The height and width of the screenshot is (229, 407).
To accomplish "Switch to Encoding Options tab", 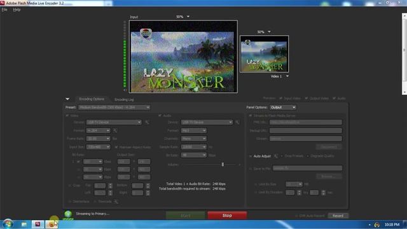I will point(92,99).
